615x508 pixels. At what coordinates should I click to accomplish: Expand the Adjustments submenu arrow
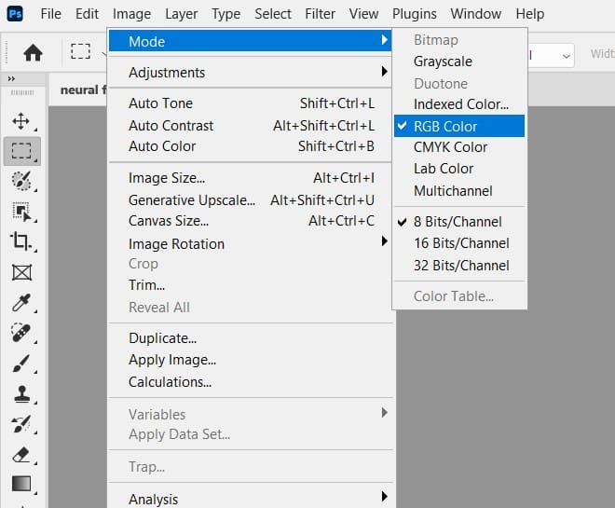click(x=384, y=72)
